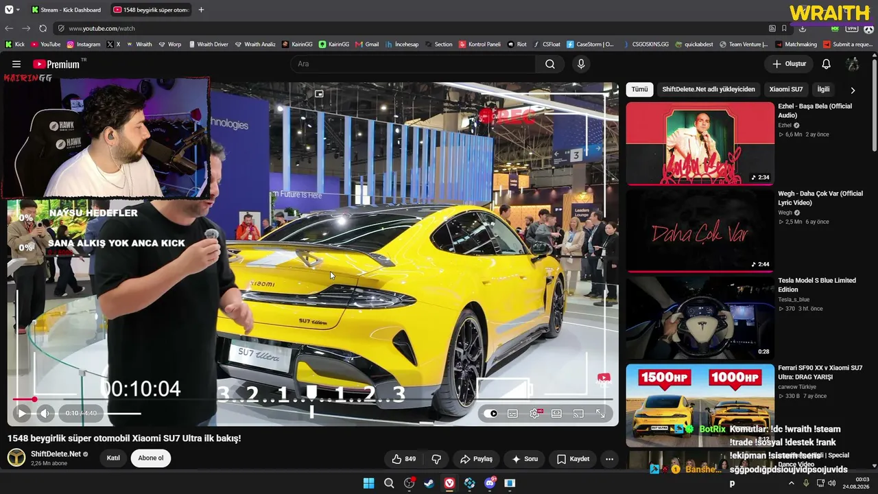Open Windows taskbar search
The image size is (878, 494).
389,483
